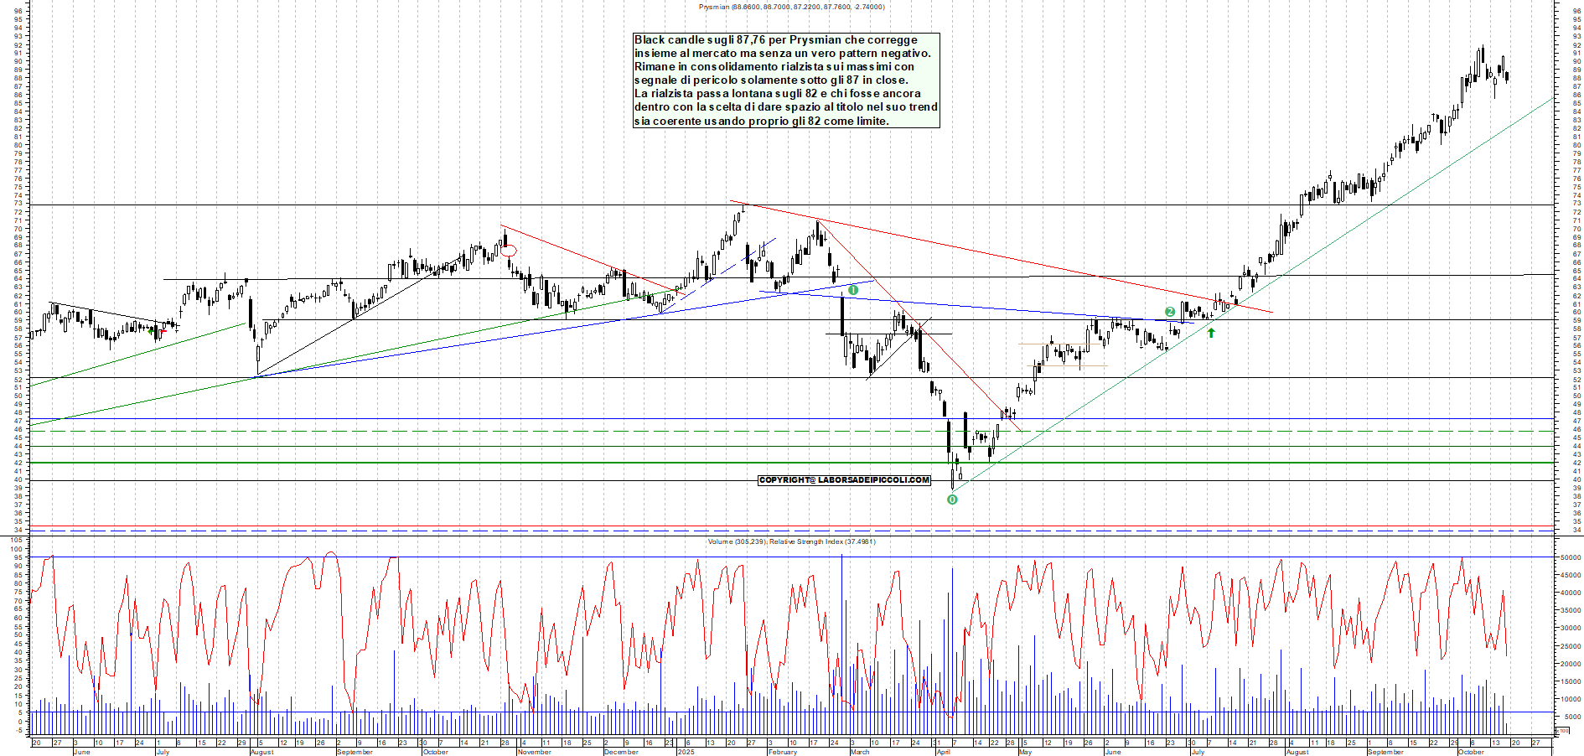Click the green circle marker labeled 0

952,500
